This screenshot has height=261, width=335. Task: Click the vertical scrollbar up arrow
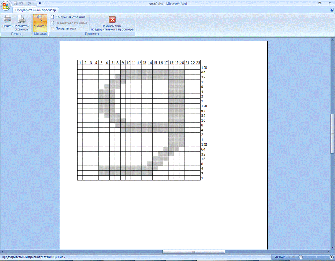333,41
